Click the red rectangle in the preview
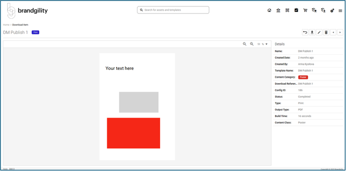346x171 pixels. click(133, 133)
